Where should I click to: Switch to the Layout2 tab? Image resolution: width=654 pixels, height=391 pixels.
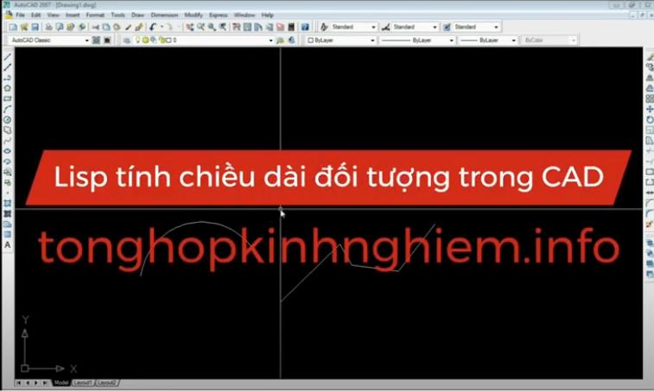coord(106,382)
